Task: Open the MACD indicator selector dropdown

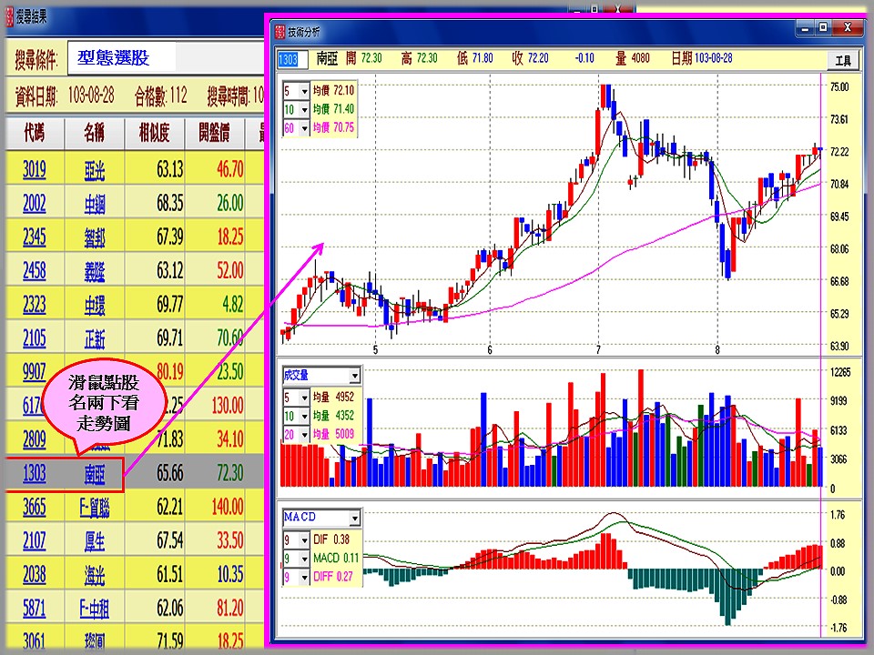Action: [x=354, y=518]
